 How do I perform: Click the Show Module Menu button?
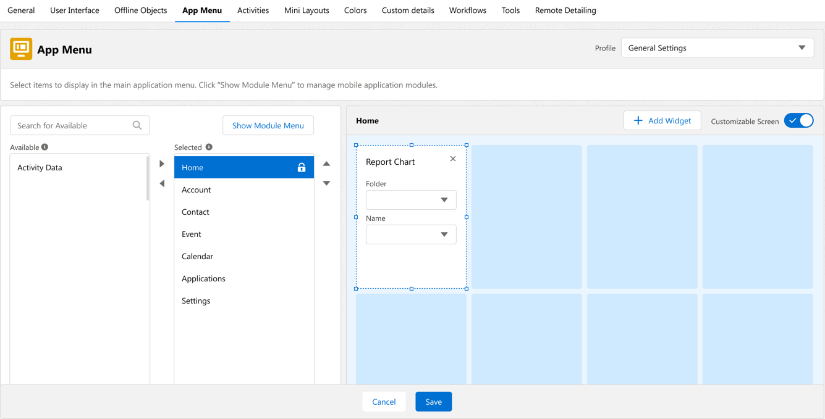[x=268, y=125]
